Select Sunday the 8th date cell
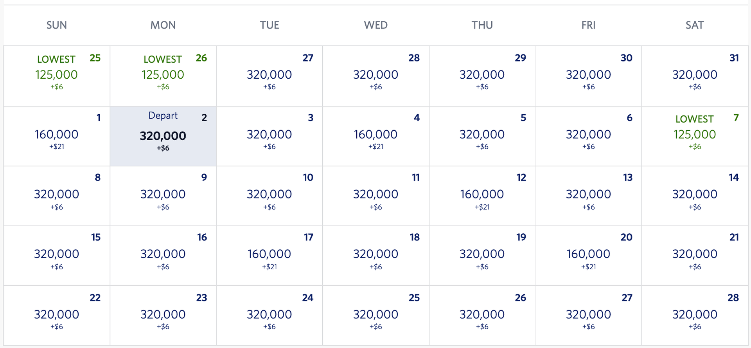Image resolution: width=751 pixels, height=348 pixels. tap(57, 195)
